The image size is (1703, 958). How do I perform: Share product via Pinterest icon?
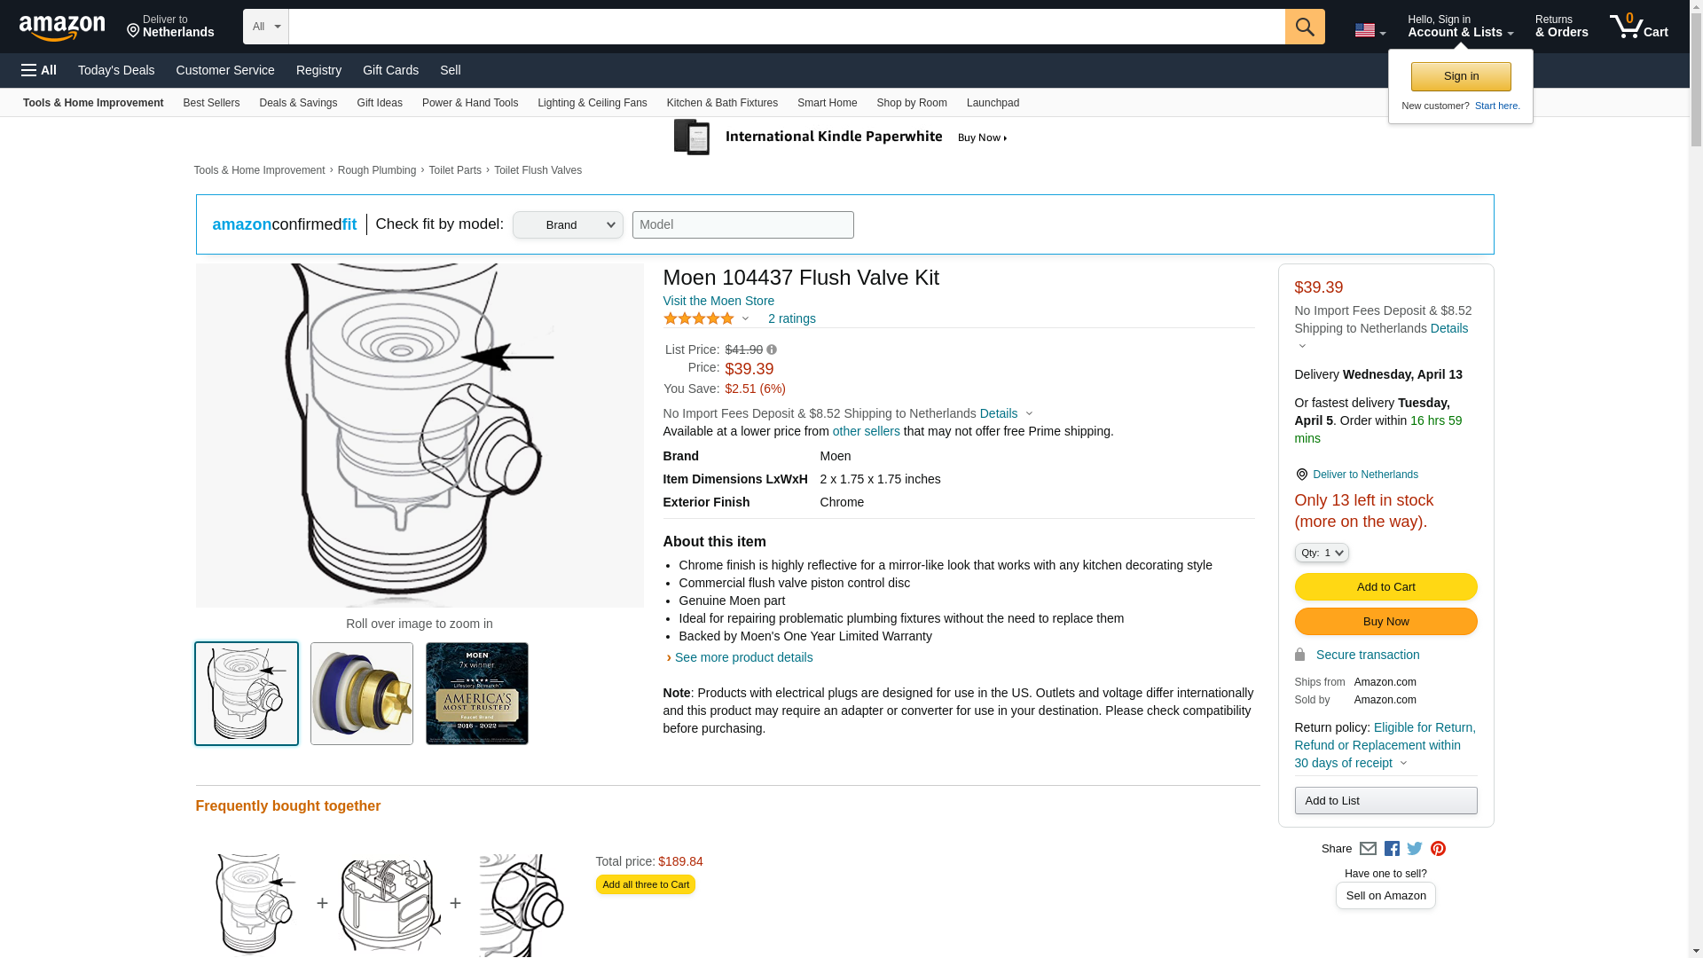1438,849
